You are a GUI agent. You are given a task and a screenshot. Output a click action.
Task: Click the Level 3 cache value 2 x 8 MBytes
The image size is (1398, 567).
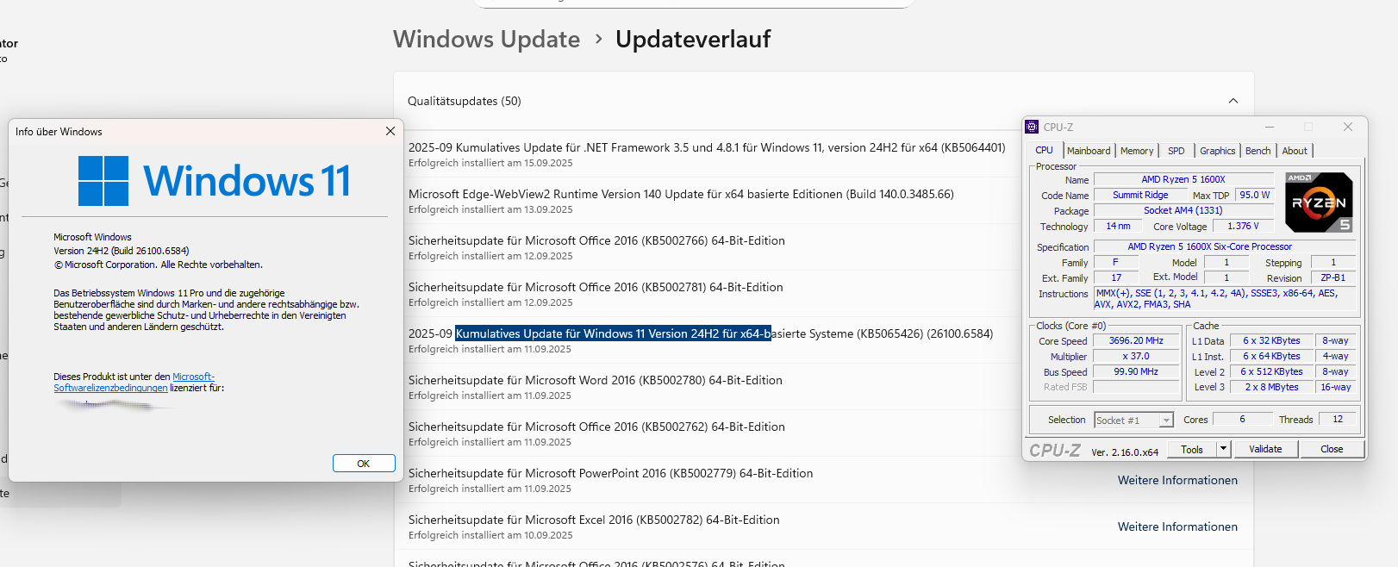pyautogui.click(x=1271, y=387)
